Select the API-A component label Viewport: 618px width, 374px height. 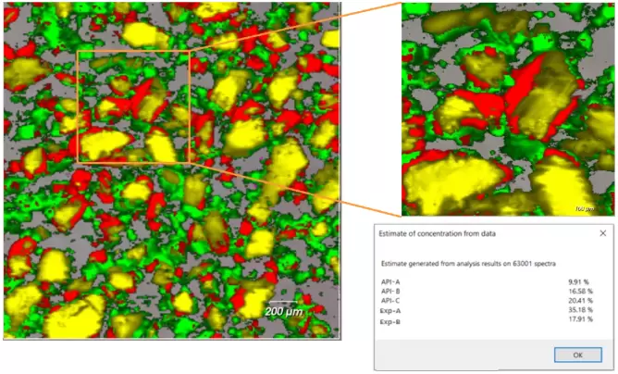tap(390, 280)
